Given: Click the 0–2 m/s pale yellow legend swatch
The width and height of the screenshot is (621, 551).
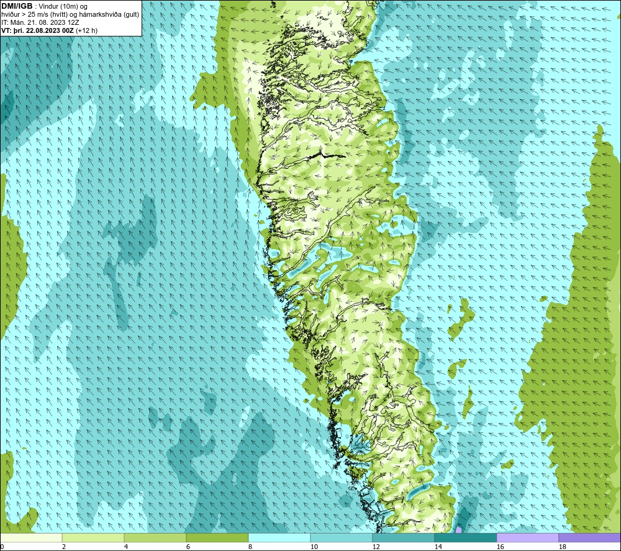Looking at the screenshot, I should (x=31, y=537).
